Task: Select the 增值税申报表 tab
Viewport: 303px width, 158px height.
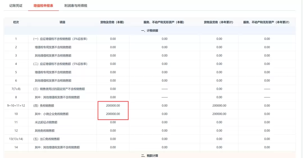Action: coord(43,6)
